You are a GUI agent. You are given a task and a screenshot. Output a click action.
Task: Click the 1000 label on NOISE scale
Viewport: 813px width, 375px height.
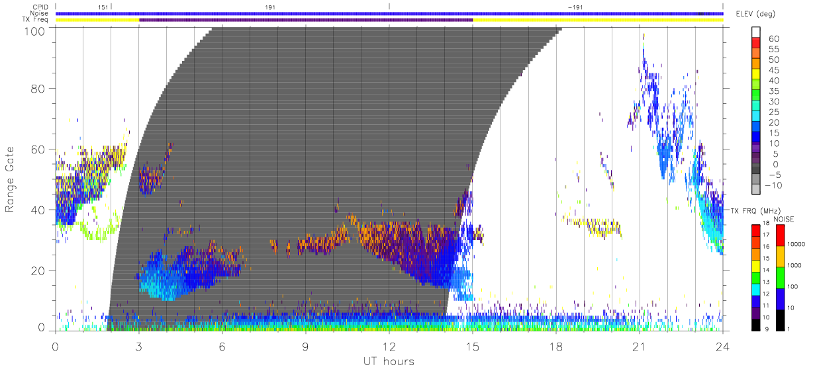pyautogui.click(x=794, y=265)
